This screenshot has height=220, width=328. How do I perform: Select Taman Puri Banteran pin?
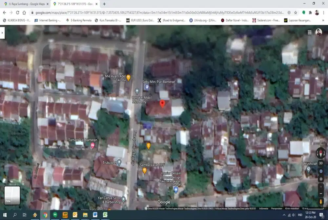[x=92, y=145]
